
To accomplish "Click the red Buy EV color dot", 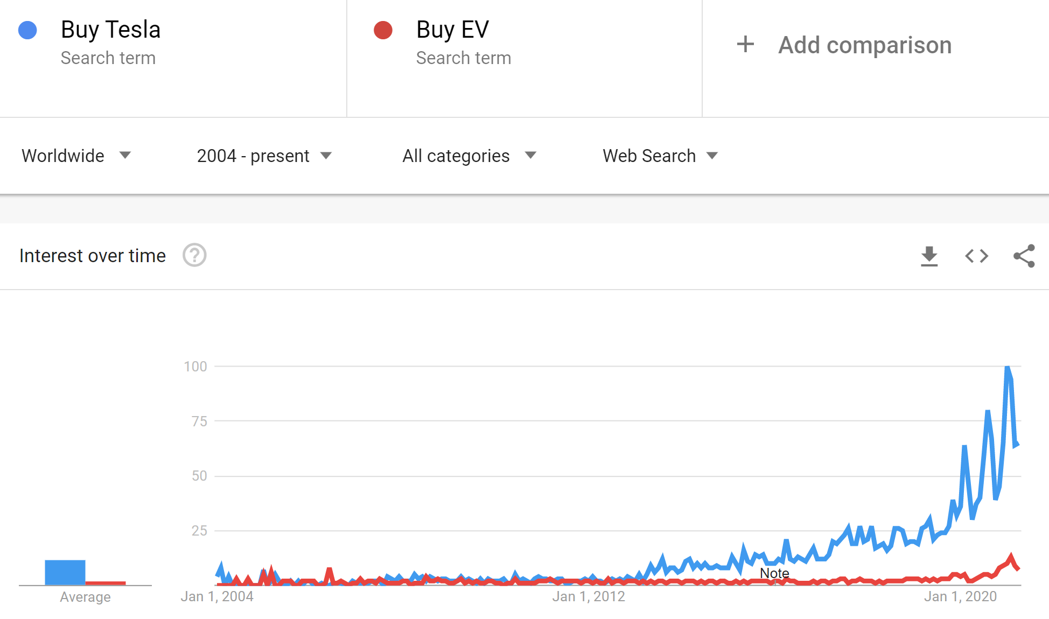I will point(383,30).
